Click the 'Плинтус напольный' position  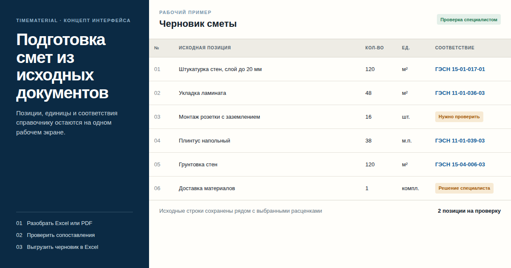click(x=204, y=140)
